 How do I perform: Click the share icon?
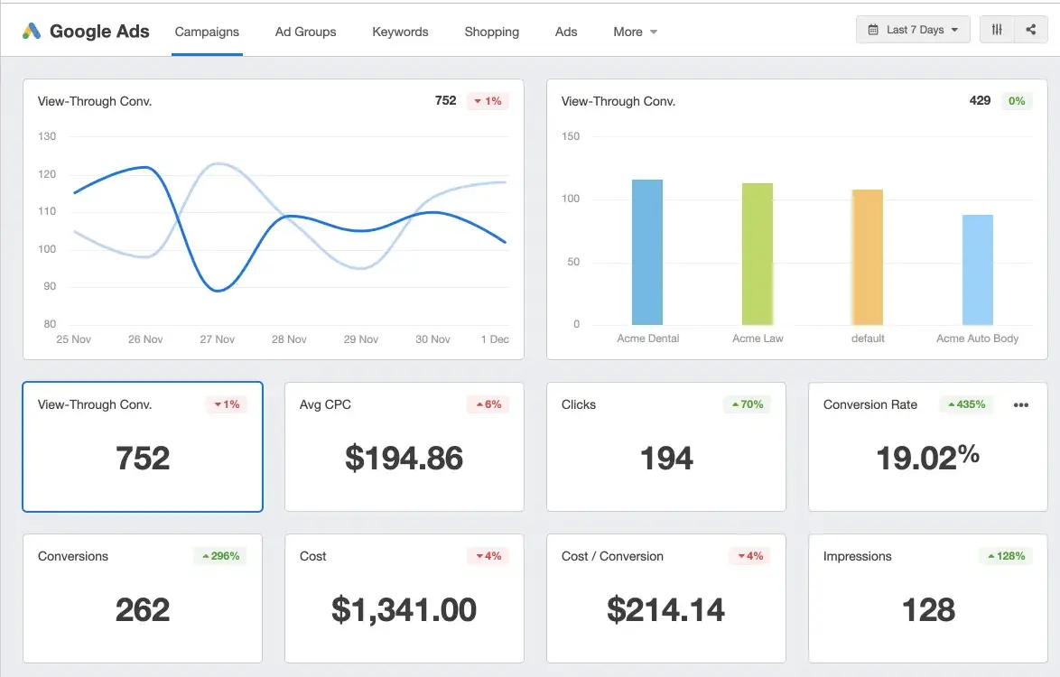[x=1031, y=30]
